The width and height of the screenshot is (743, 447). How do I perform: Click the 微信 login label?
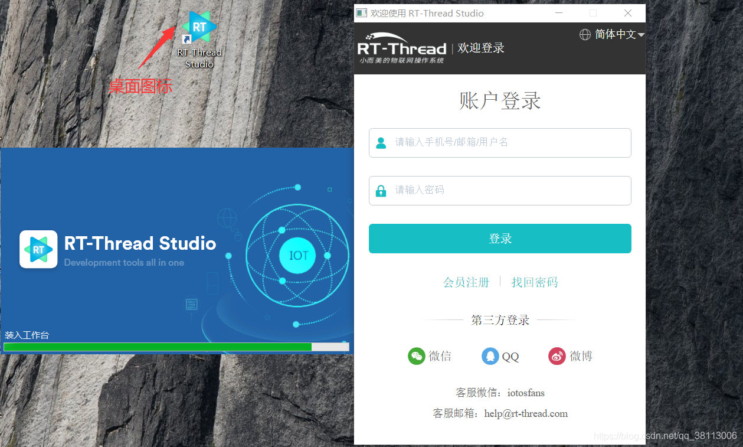tap(440, 356)
